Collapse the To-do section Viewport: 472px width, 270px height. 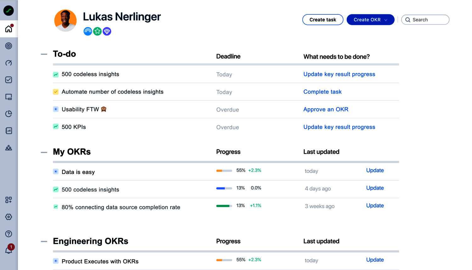44,54
